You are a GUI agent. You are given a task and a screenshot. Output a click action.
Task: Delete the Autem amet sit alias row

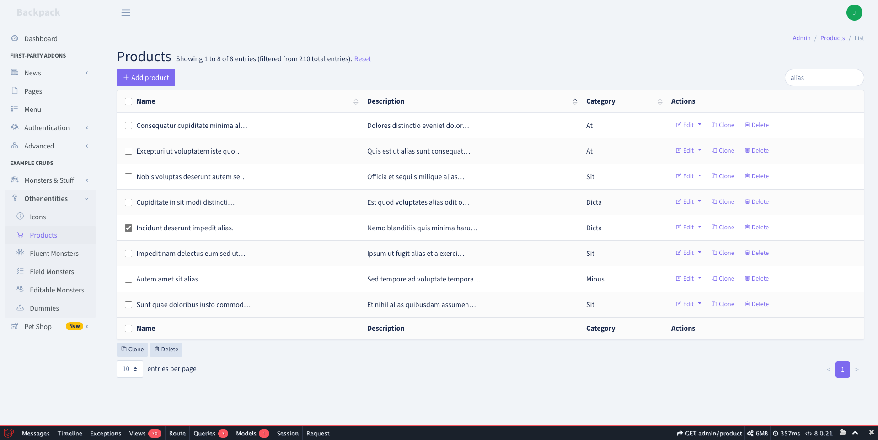(x=757, y=279)
